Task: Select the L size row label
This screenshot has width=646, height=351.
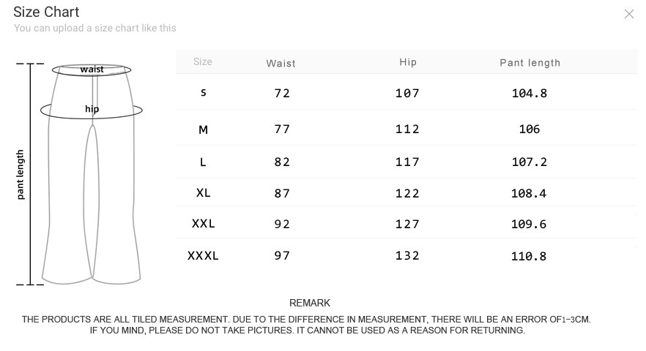Action: point(204,162)
